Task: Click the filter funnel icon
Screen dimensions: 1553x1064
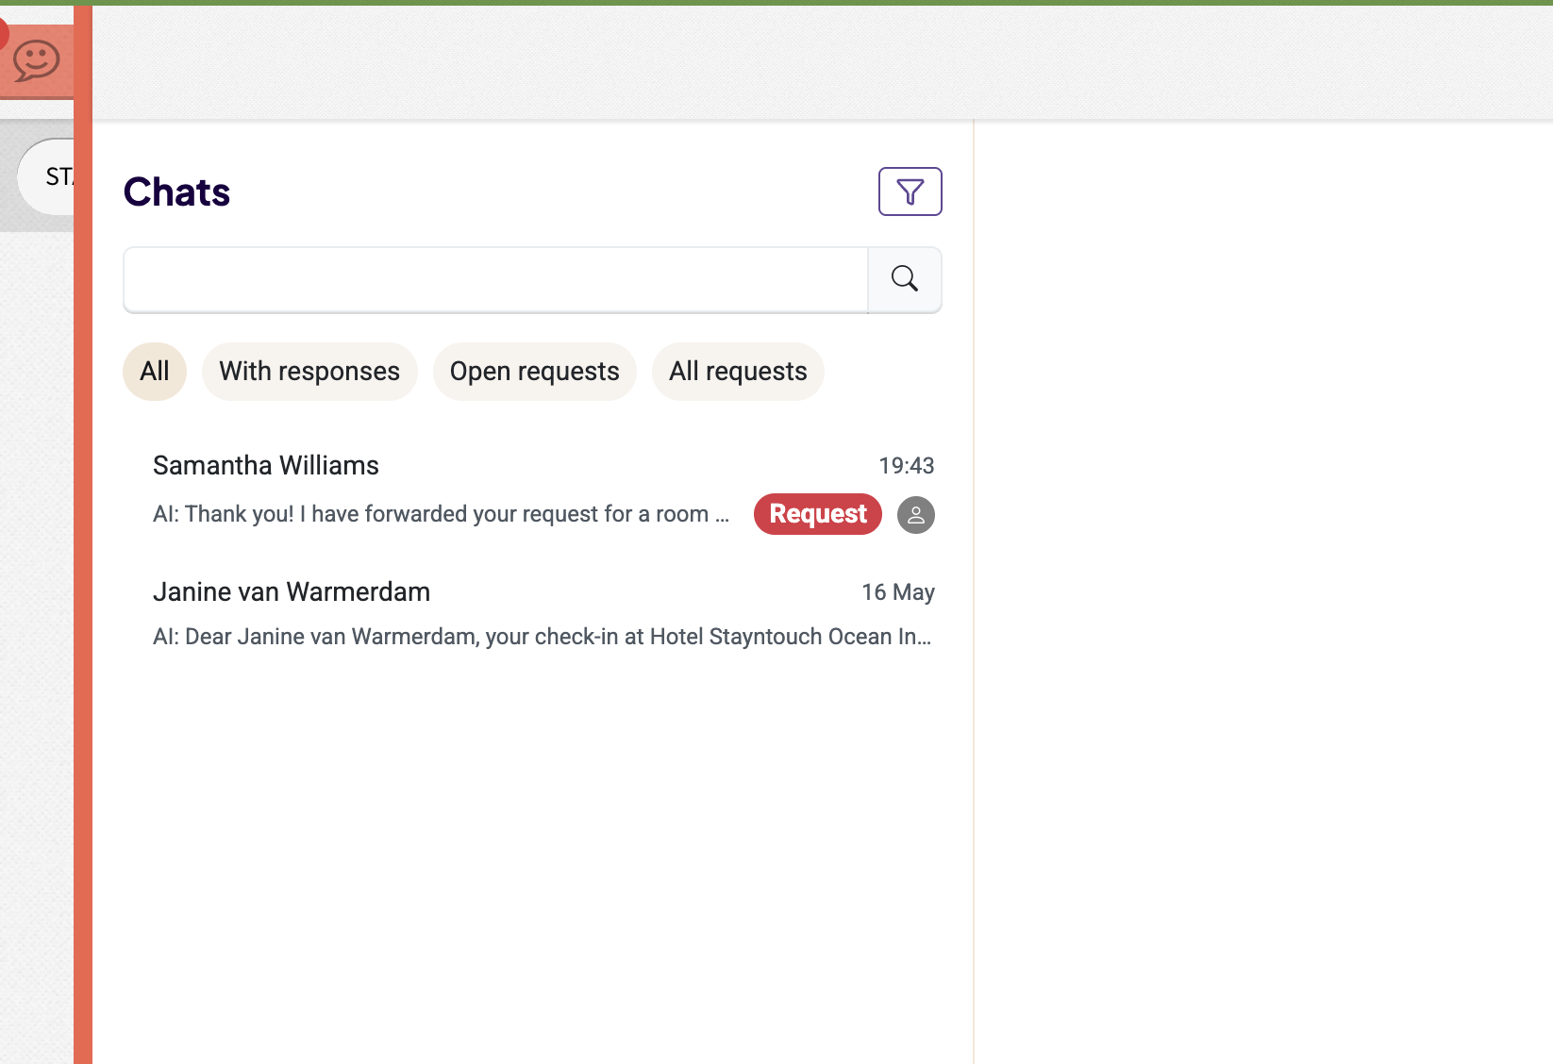Action: (910, 191)
